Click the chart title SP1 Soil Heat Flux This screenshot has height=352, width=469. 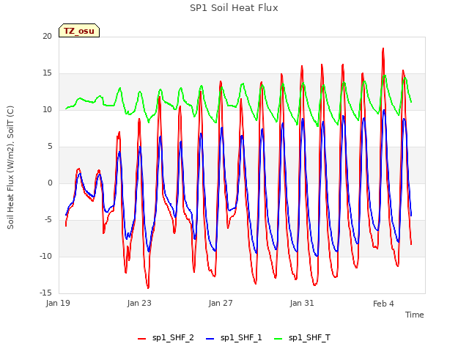pyautogui.click(x=234, y=8)
